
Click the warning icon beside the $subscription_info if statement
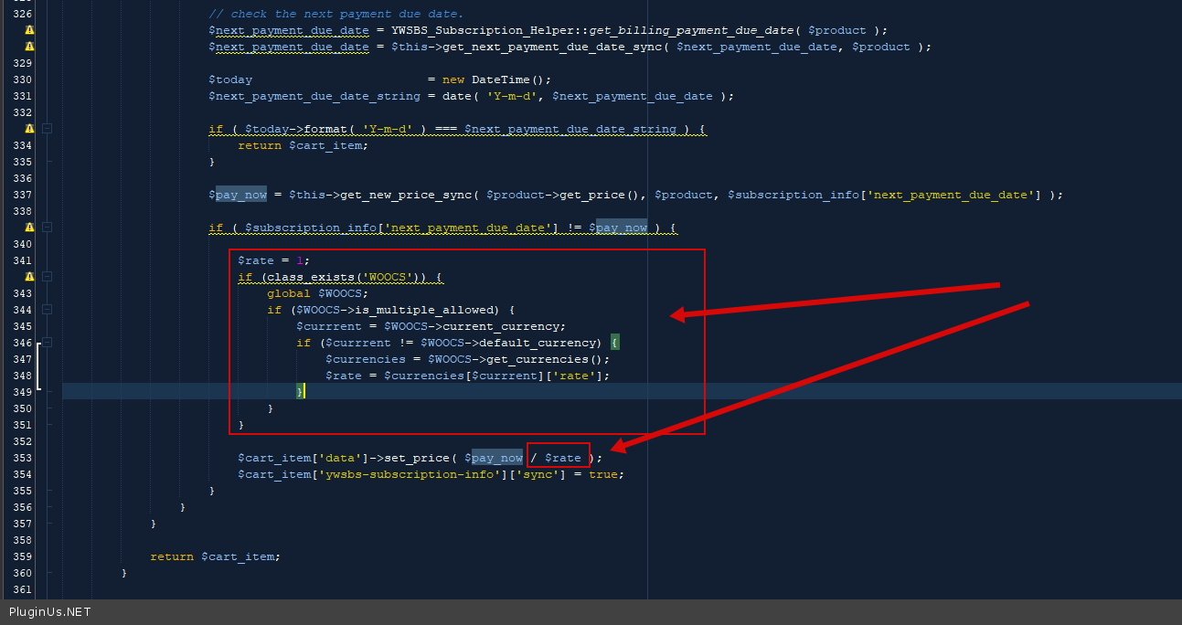(x=29, y=228)
